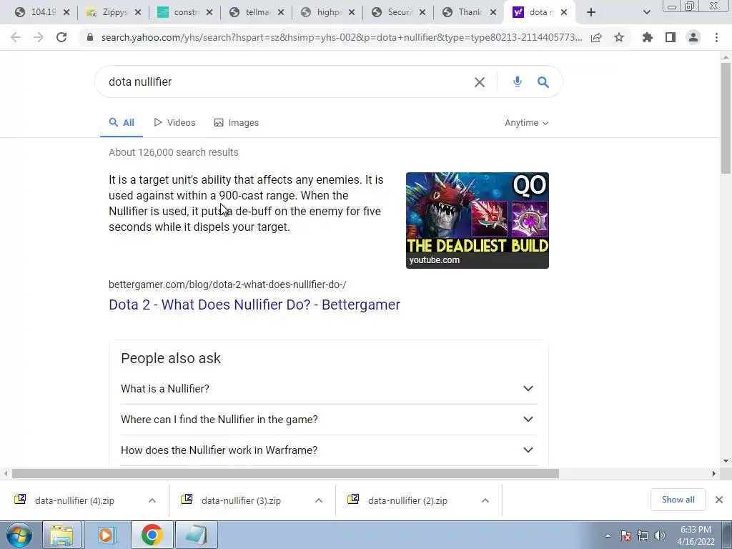The image size is (732, 549).
Task: Open the Anytime filter dropdown
Action: tap(526, 123)
